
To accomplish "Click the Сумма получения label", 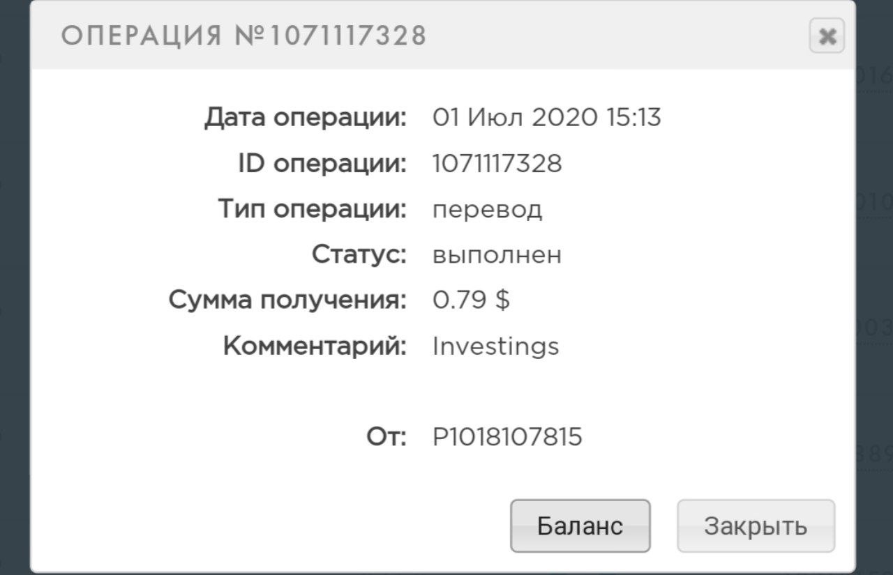I will pyautogui.click(x=287, y=300).
